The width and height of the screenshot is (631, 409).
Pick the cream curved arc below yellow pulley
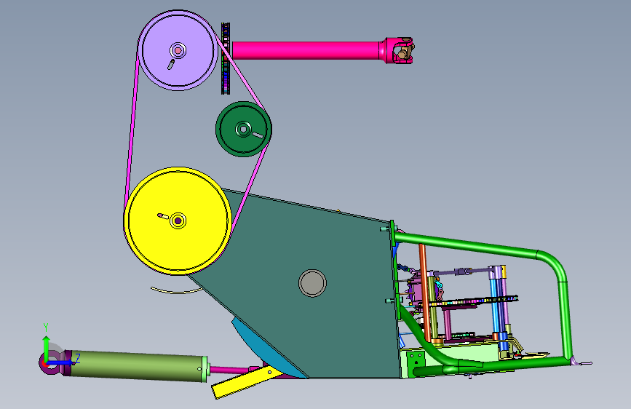point(176,290)
